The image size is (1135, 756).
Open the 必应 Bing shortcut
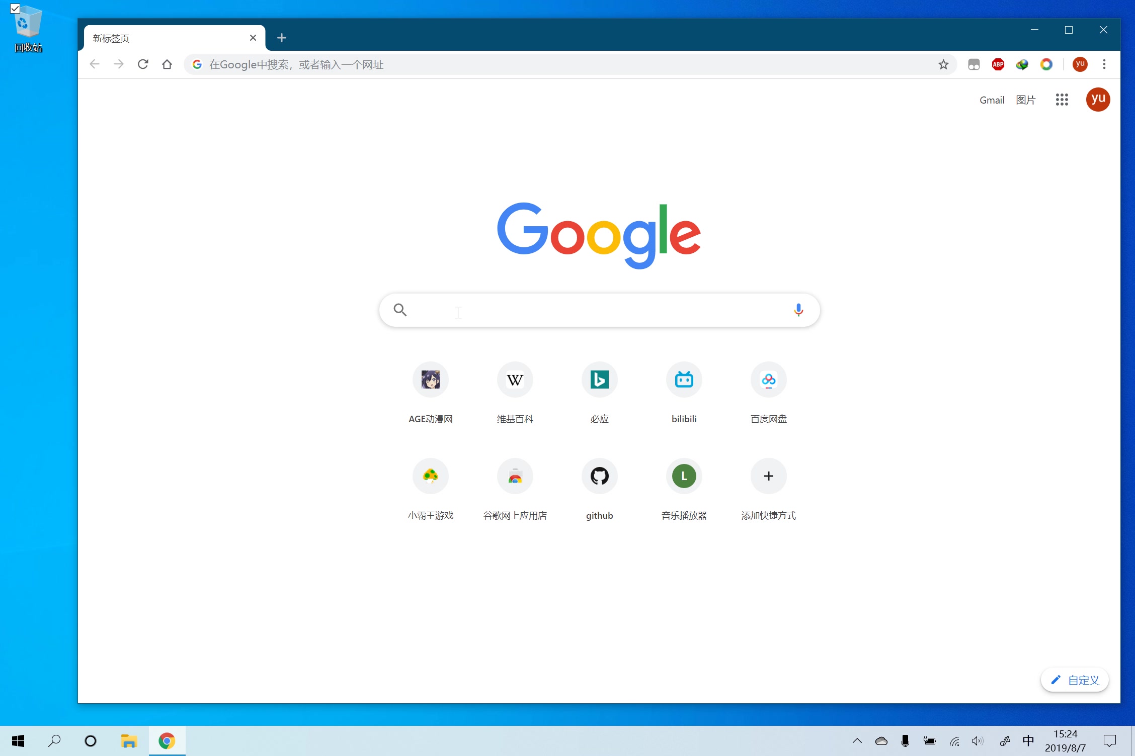600,394
